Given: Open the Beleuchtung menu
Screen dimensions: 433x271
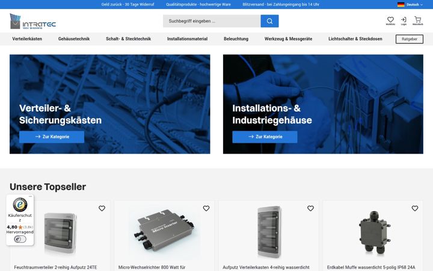Looking at the screenshot, I should tap(236, 39).
